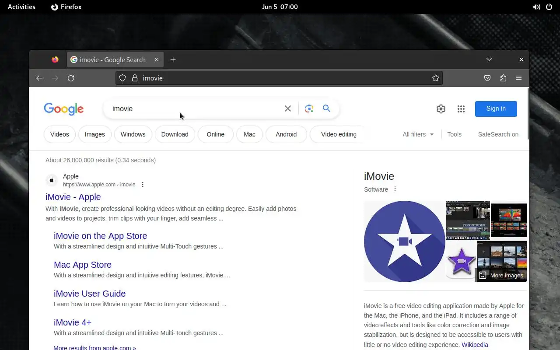Select the Images filter chip
This screenshot has height=350, width=560.
point(95,134)
